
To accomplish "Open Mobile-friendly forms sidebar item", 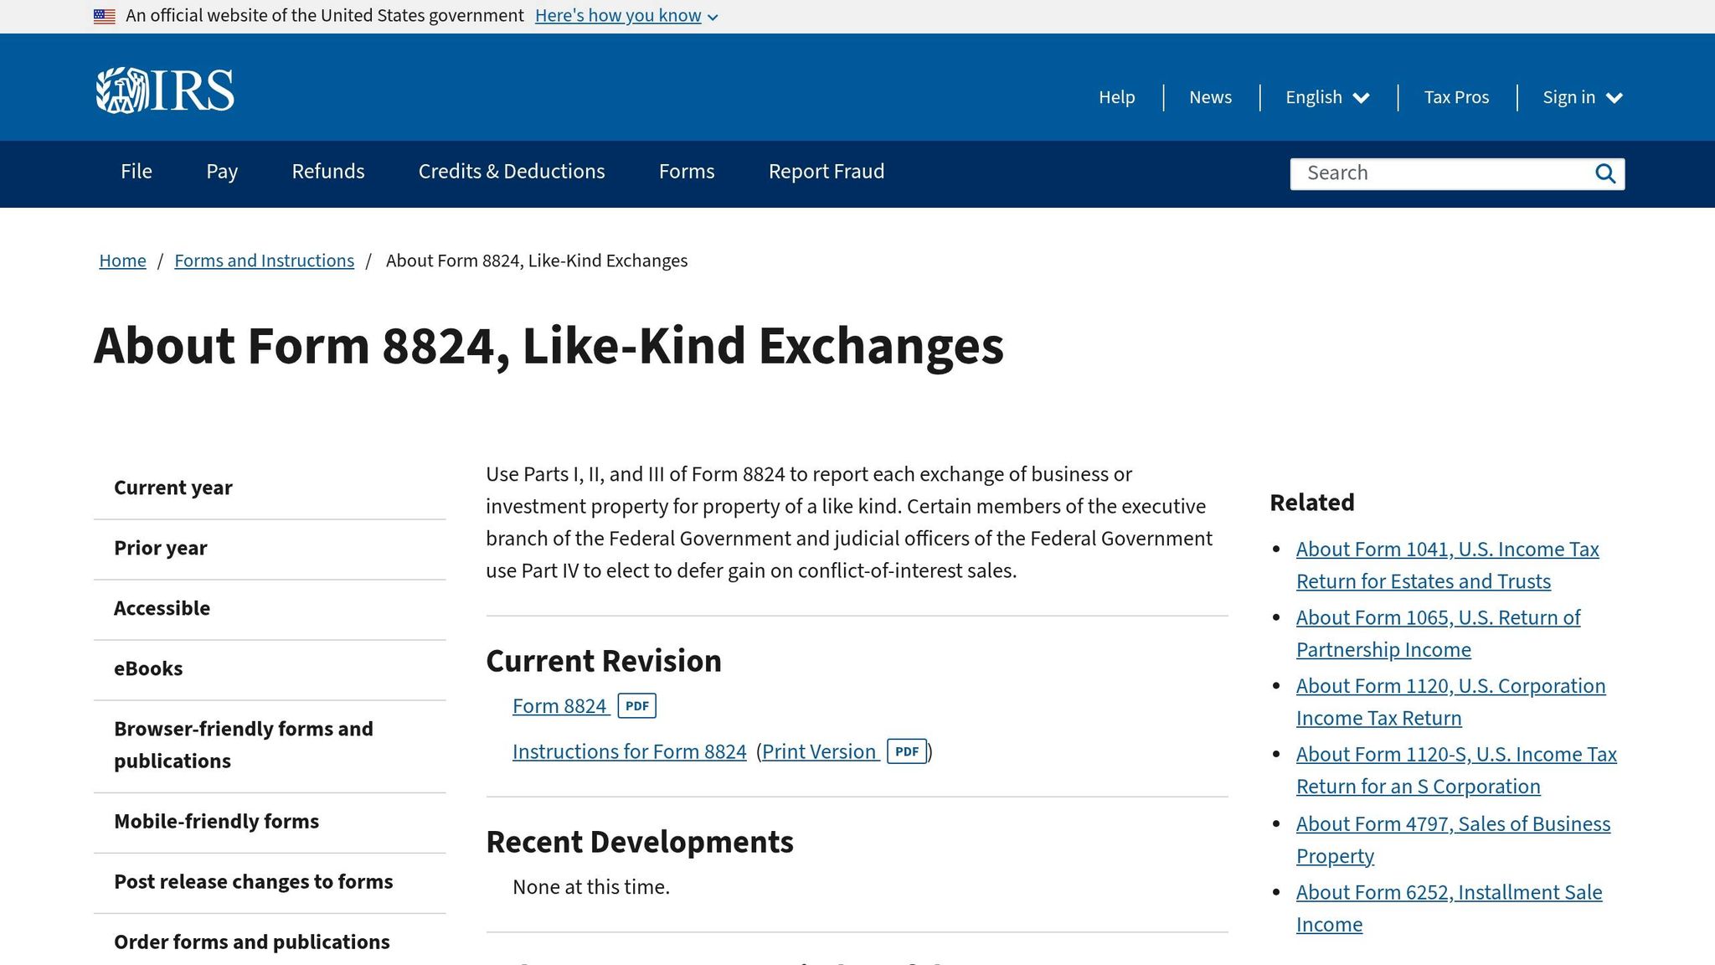I will tap(270, 822).
